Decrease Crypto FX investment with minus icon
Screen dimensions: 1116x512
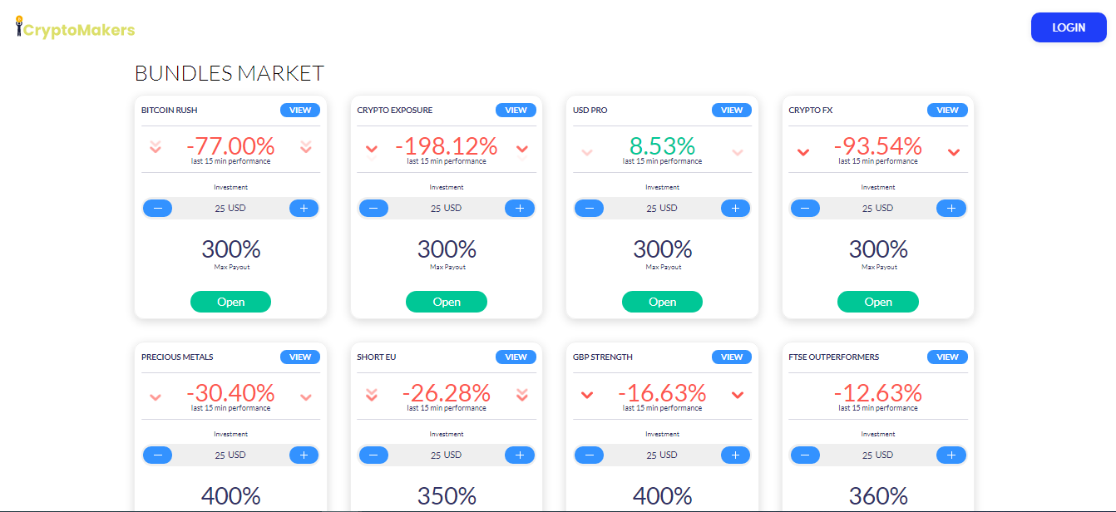tap(805, 208)
